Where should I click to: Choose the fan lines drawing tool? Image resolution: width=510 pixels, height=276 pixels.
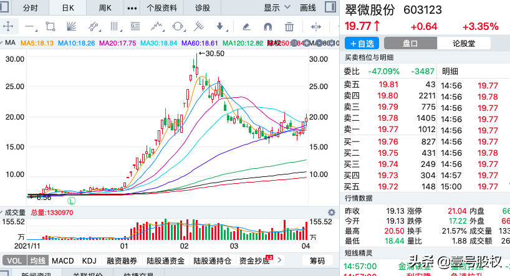click(x=71, y=26)
